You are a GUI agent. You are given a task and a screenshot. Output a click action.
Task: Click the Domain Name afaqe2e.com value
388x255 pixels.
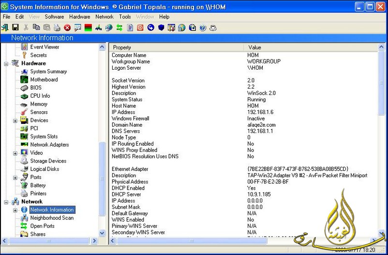(x=261, y=125)
